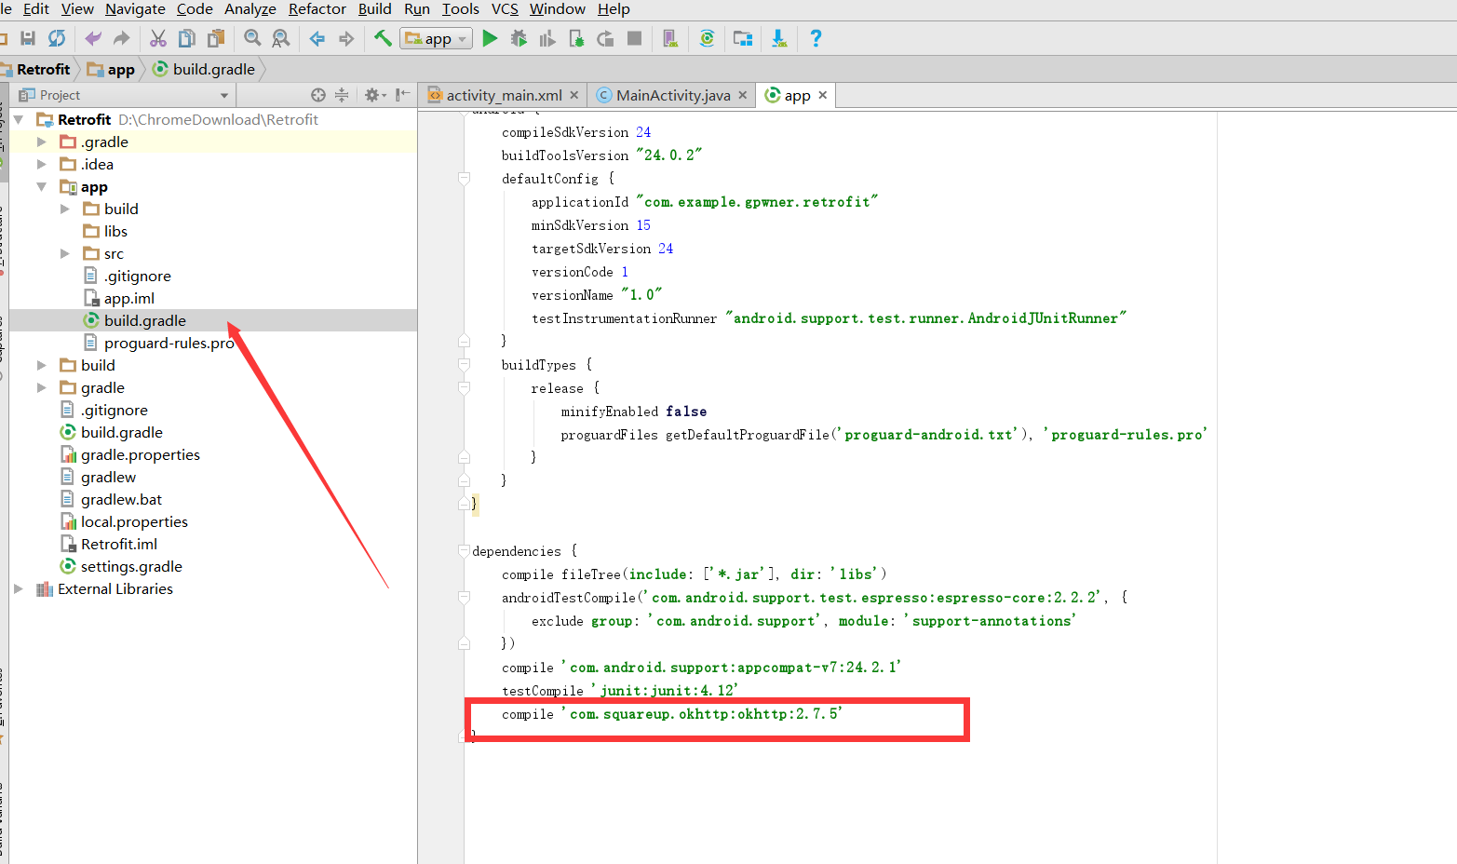Switch to activity_main.xml tab
Viewport: 1457px width, 864px height.
(504, 95)
